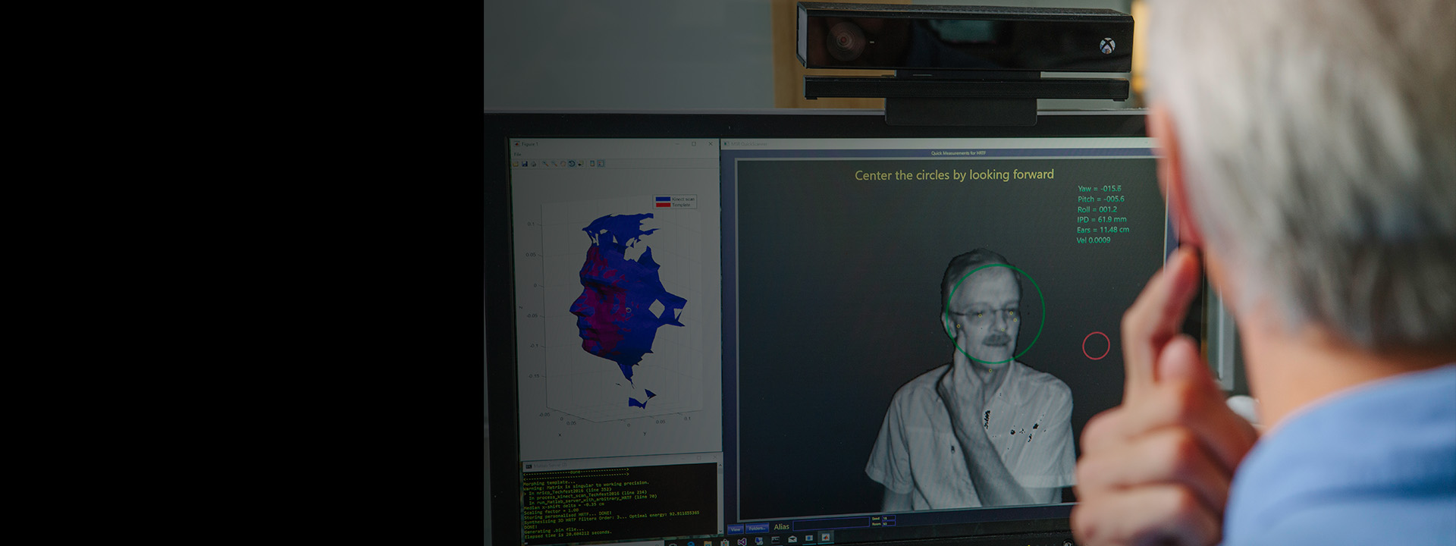
Task: Click the MATLAB icon in the taskbar
Action: 826,538
